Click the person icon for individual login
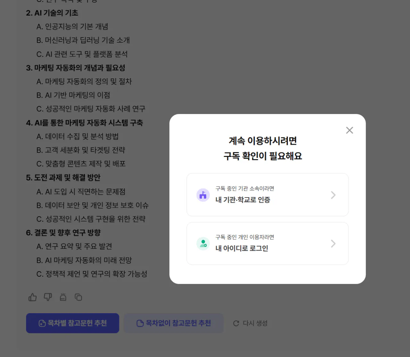This screenshot has width=410, height=357. coord(203,243)
